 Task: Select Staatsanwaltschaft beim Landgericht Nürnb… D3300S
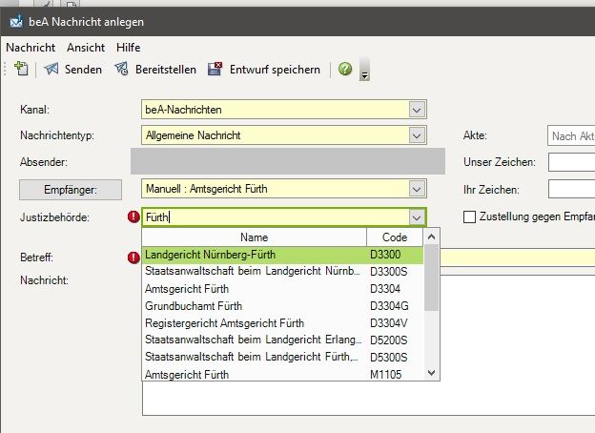282,271
